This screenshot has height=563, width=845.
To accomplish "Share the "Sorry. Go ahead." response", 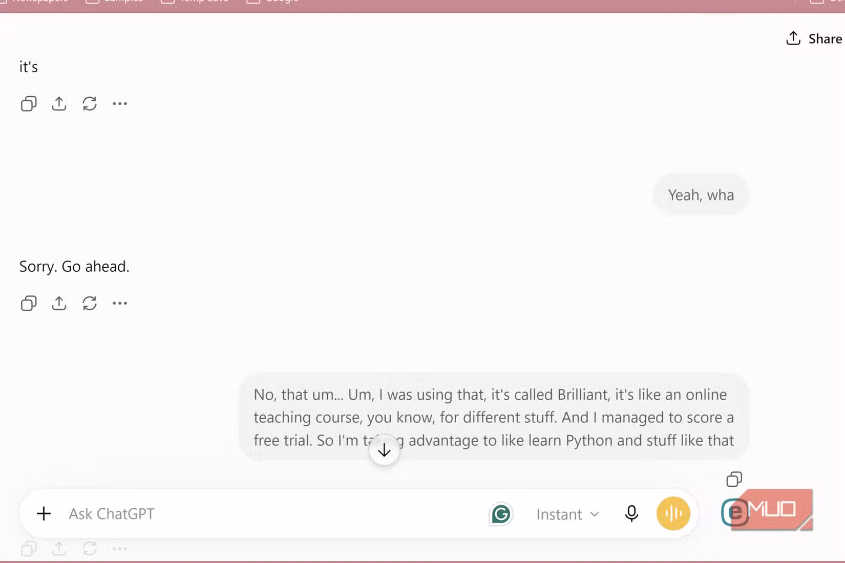I will pyautogui.click(x=59, y=304).
